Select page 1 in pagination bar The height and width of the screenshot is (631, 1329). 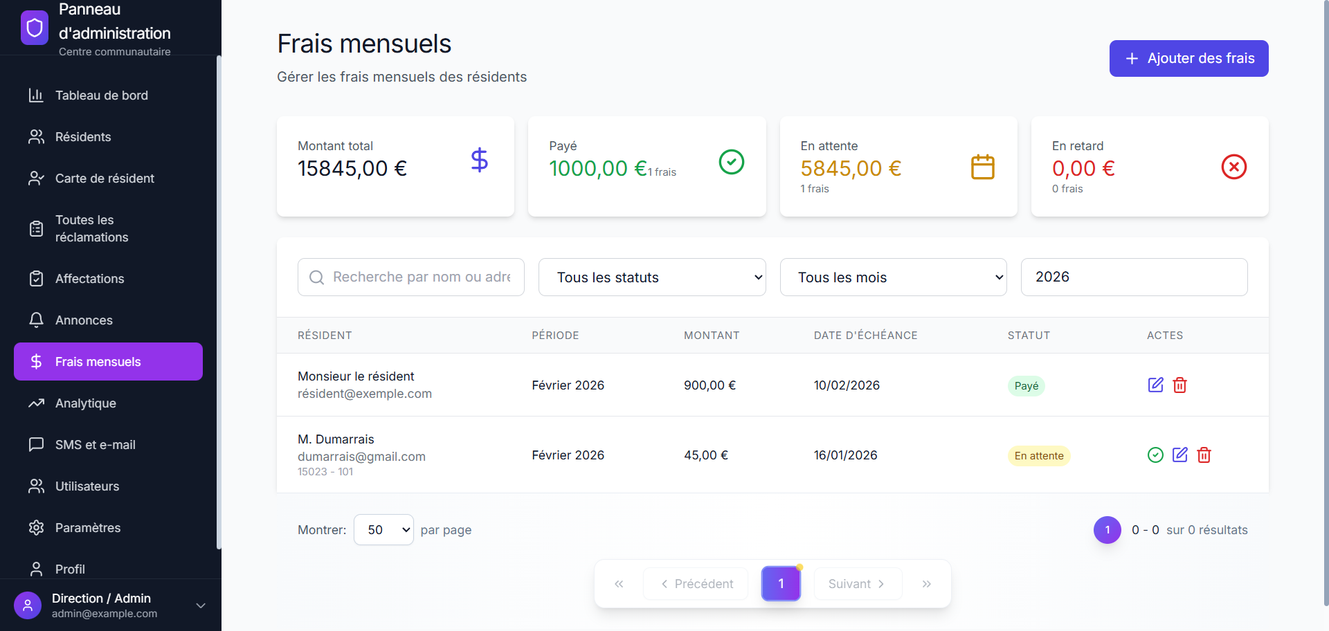tap(781, 584)
